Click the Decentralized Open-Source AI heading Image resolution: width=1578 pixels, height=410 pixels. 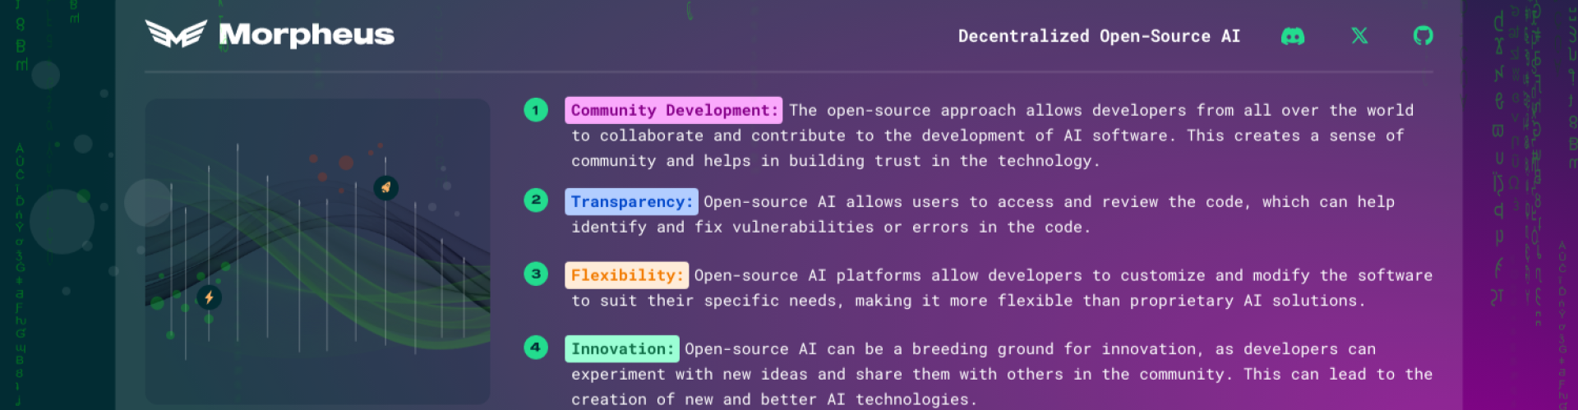1099,36
